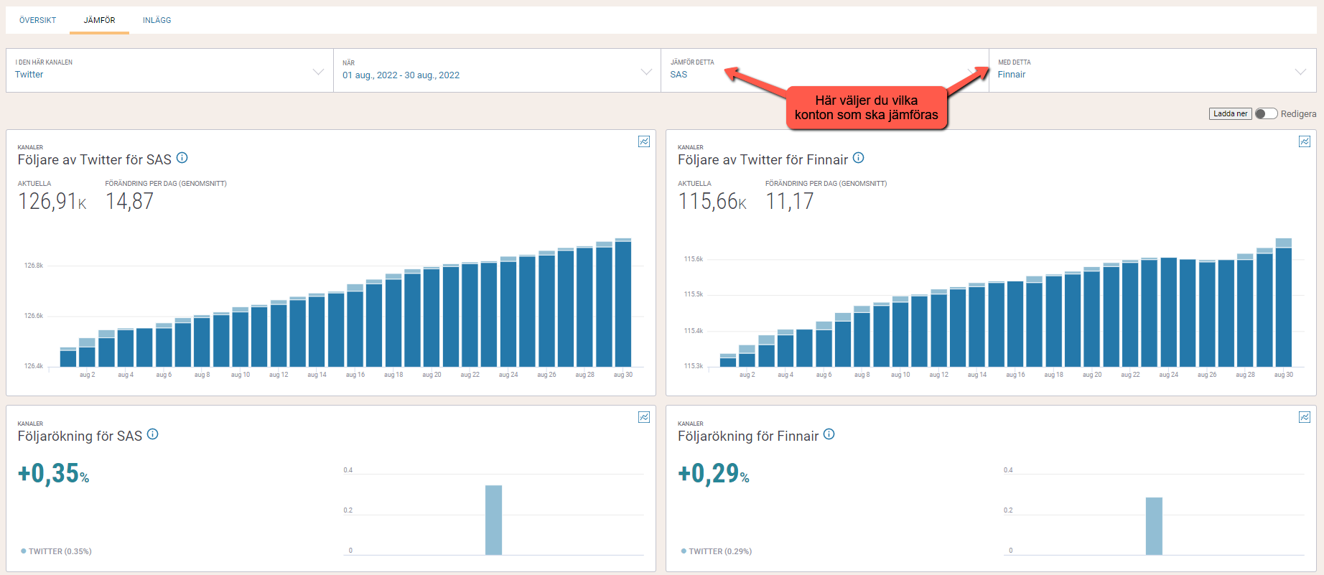
Task: Click the TWITTER (0.35%) legend entry
Action: click(56, 551)
